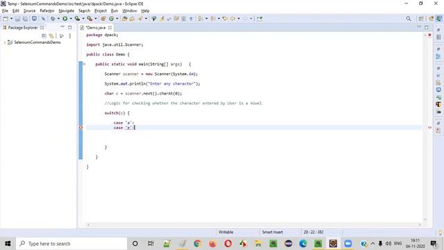Toggle Link with Editor in Package Explorer

tap(51, 36)
